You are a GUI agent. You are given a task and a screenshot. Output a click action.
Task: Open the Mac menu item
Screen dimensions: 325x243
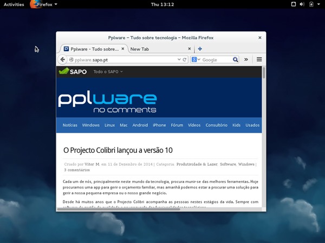pos(123,125)
